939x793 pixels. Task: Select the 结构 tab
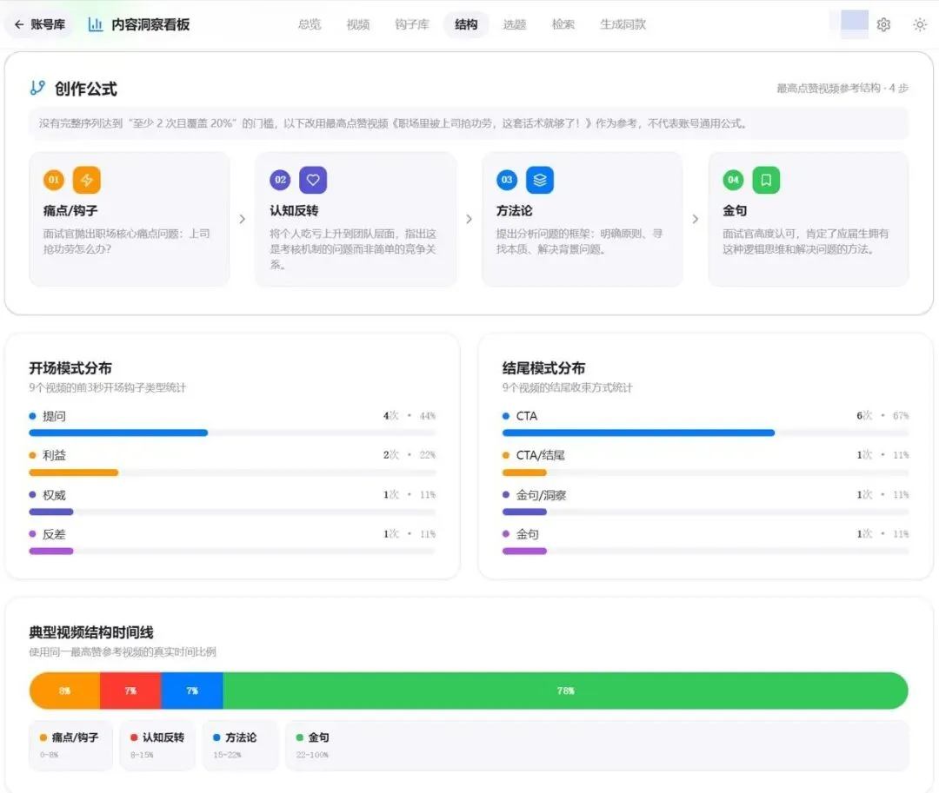tap(466, 24)
